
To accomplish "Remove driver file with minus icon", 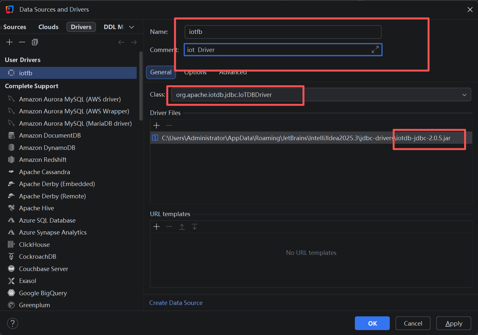I will [x=169, y=125].
